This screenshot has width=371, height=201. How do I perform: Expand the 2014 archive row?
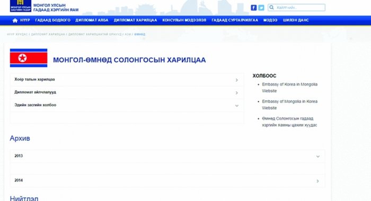coord(167,181)
